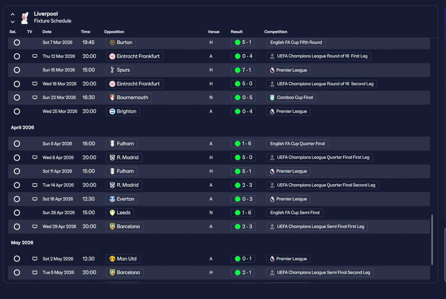Click the Carabao Cup competition icon
The height and width of the screenshot is (299, 446).
pyautogui.click(x=272, y=98)
